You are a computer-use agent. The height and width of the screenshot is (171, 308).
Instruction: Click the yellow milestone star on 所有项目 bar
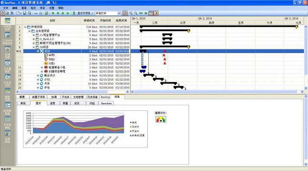(x=297, y=27)
